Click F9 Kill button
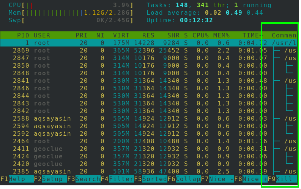 click(x=286, y=179)
